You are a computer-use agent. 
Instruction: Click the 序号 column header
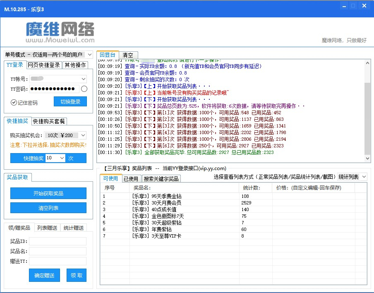tap(115, 188)
